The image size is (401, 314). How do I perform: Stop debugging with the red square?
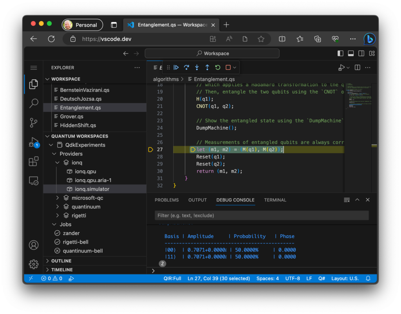[228, 67]
